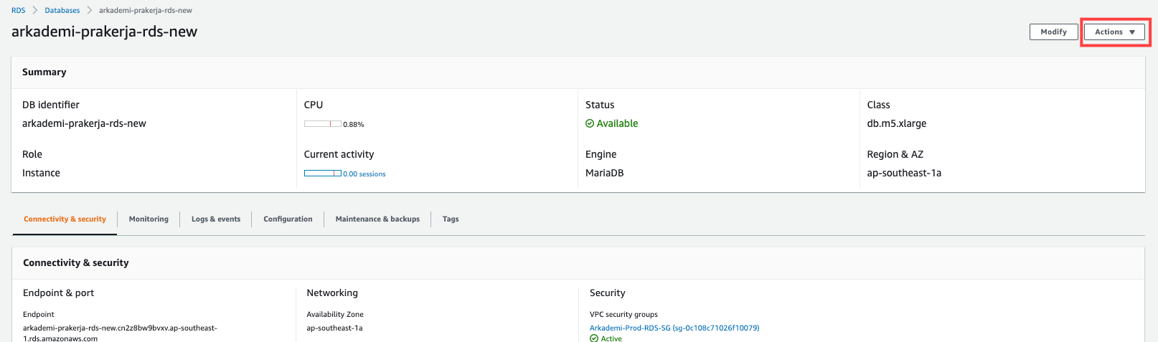Click the ap-southeast-1a Region & AZ value

point(904,173)
